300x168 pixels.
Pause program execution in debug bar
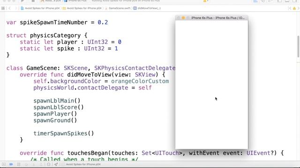click(x=19, y=164)
